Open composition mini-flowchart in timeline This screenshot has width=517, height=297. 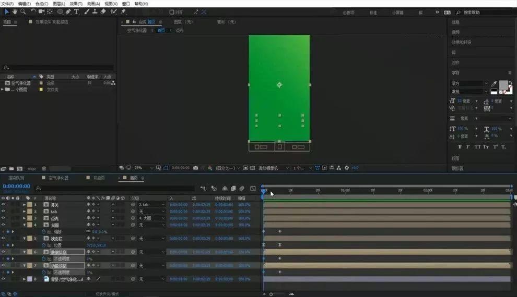[x=203, y=189]
